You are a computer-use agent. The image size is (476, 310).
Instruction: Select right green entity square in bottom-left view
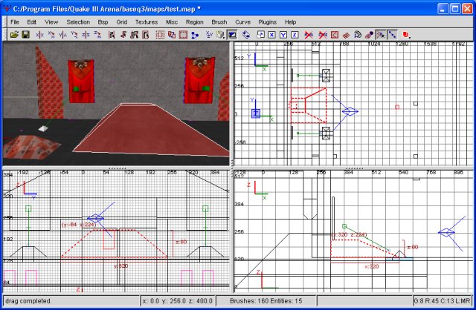click(205, 208)
